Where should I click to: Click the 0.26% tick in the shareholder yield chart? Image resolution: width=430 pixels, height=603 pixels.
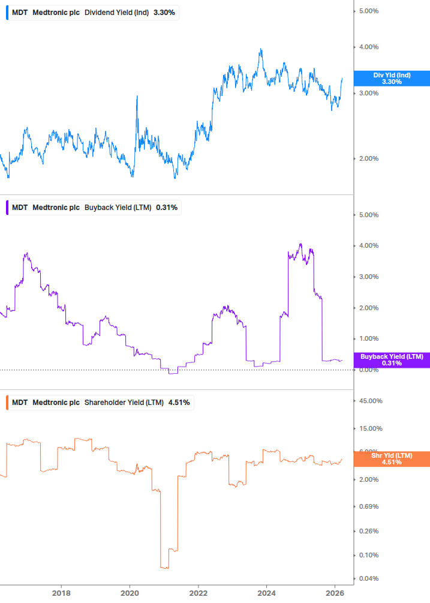click(x=368, y=531)
